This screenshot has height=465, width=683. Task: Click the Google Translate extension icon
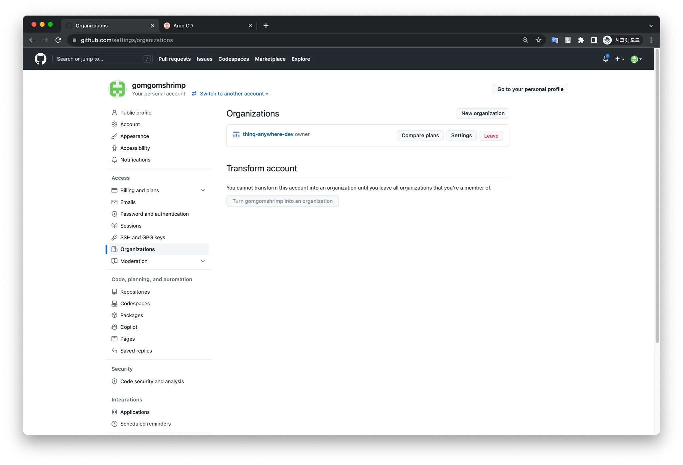555,40
